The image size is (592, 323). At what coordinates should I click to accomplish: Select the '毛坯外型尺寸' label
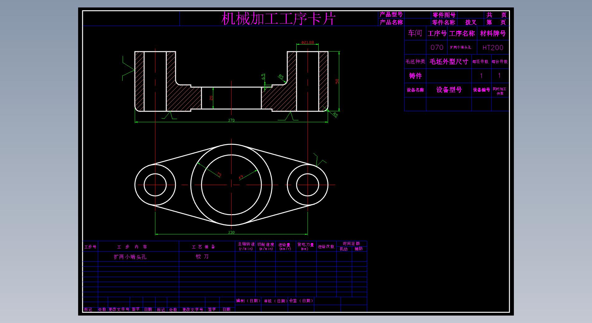(x=449, y=62)
